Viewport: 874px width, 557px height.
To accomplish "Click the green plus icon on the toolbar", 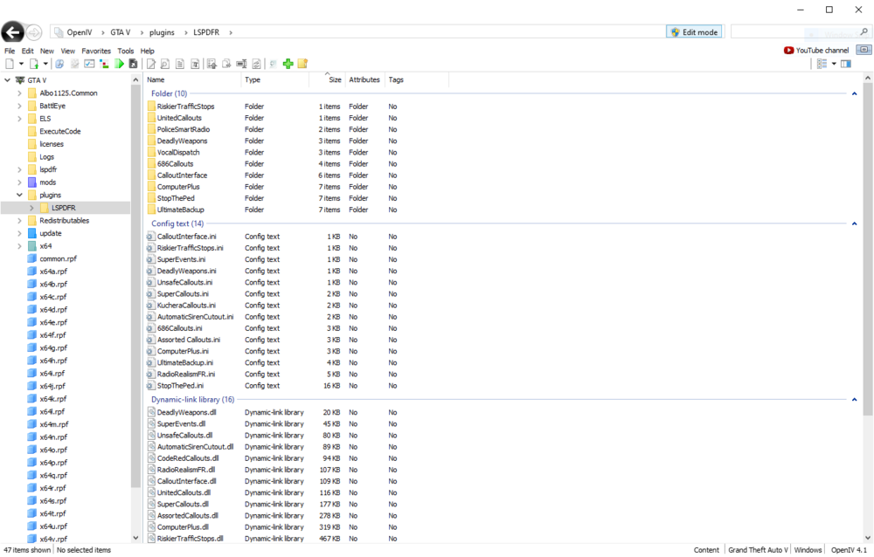I will pyautogui.click(x=288, y=63).
